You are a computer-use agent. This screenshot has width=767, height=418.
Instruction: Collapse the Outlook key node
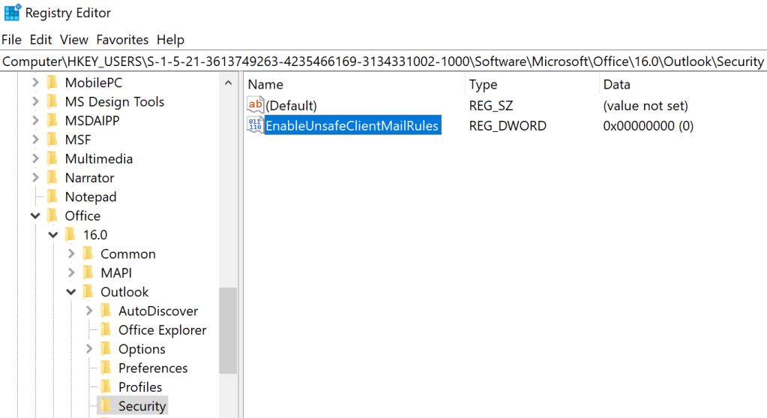tap(70, 292)
